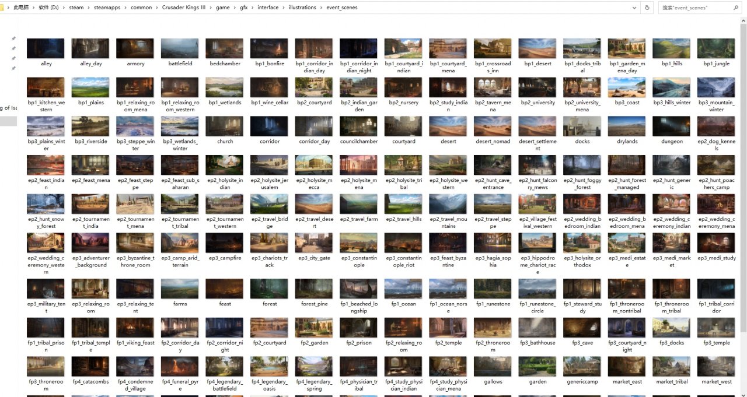Viewport: 747px width, 397px height.
Task: Select fp4_catacombs thumbnail
Action: [x=90, y=367]
